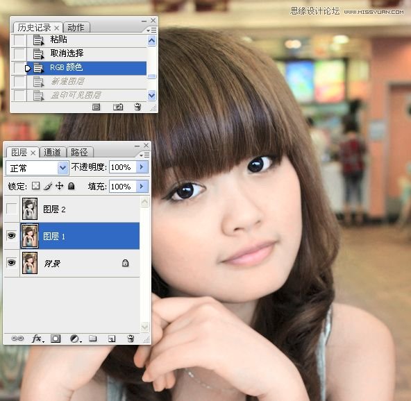Expand the 填充 fill slider arrow

tap(142, 186)
